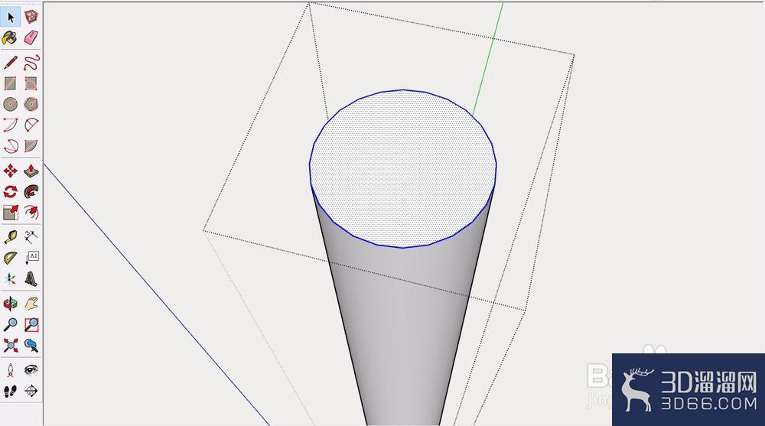Choose the Arc tool
This screenshot has height=426, width=765.
coord(11,125)
